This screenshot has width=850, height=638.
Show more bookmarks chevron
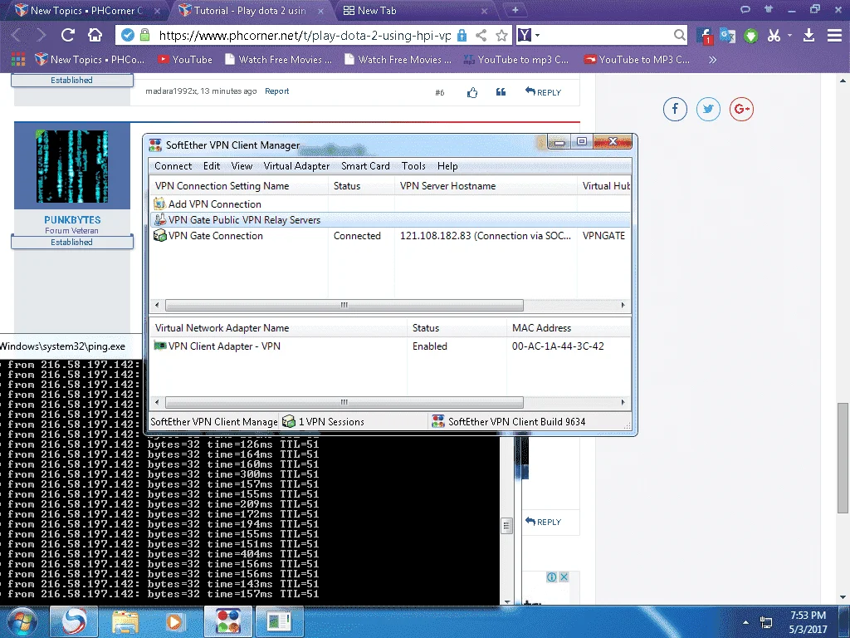tap(712, 60)
